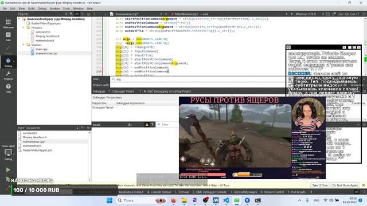
Task: Select main.cpp in Sources folder
Action: point(42,49)
